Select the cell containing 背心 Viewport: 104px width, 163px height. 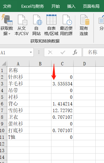[18, 103]
